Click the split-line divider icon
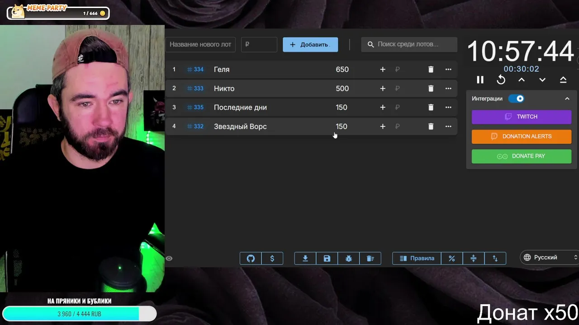This screenshot has width=579, height=325. [x=473, y=258]
